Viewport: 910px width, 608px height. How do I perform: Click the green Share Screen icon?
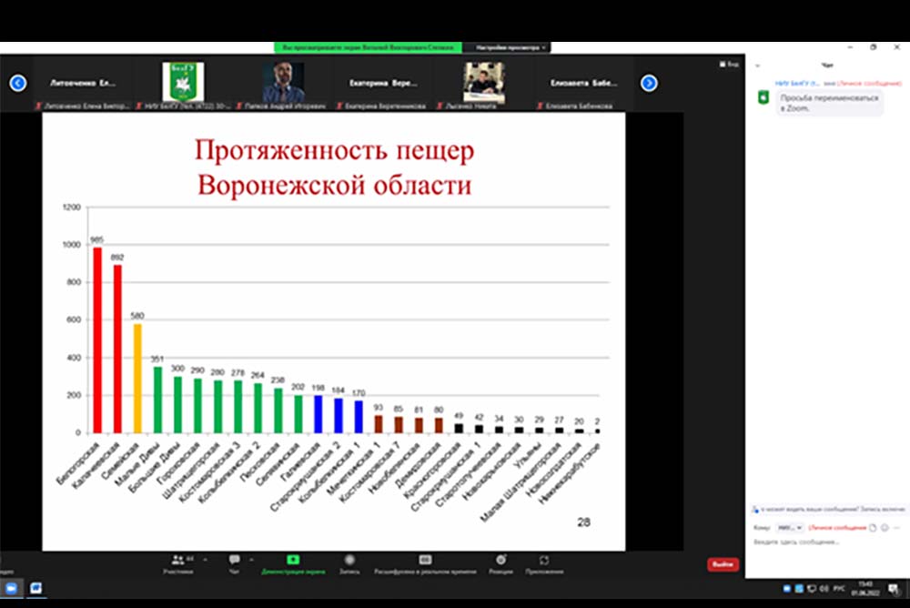point(293,560)
